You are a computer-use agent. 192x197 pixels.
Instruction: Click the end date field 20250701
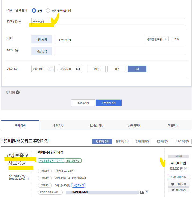pos(70,69)
